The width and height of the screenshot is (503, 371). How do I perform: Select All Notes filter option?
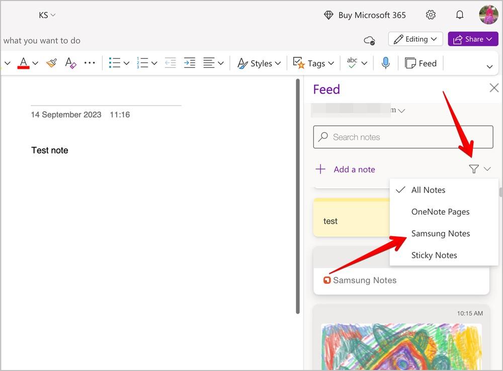[444, 190]
